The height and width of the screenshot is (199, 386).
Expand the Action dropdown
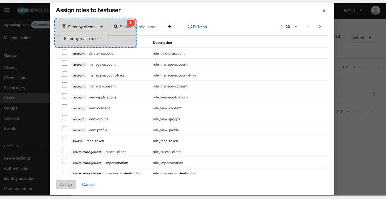(363, 37)
